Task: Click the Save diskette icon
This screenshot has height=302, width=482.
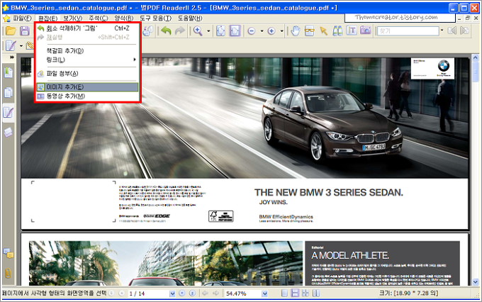Action: (x=24, y=30)
